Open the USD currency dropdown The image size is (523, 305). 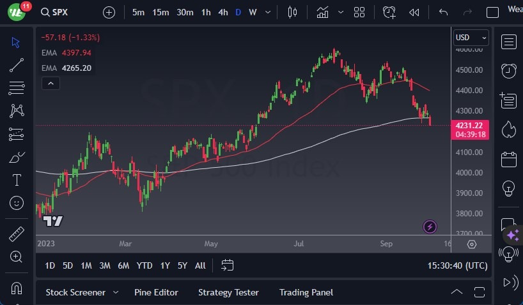[471, 38]
